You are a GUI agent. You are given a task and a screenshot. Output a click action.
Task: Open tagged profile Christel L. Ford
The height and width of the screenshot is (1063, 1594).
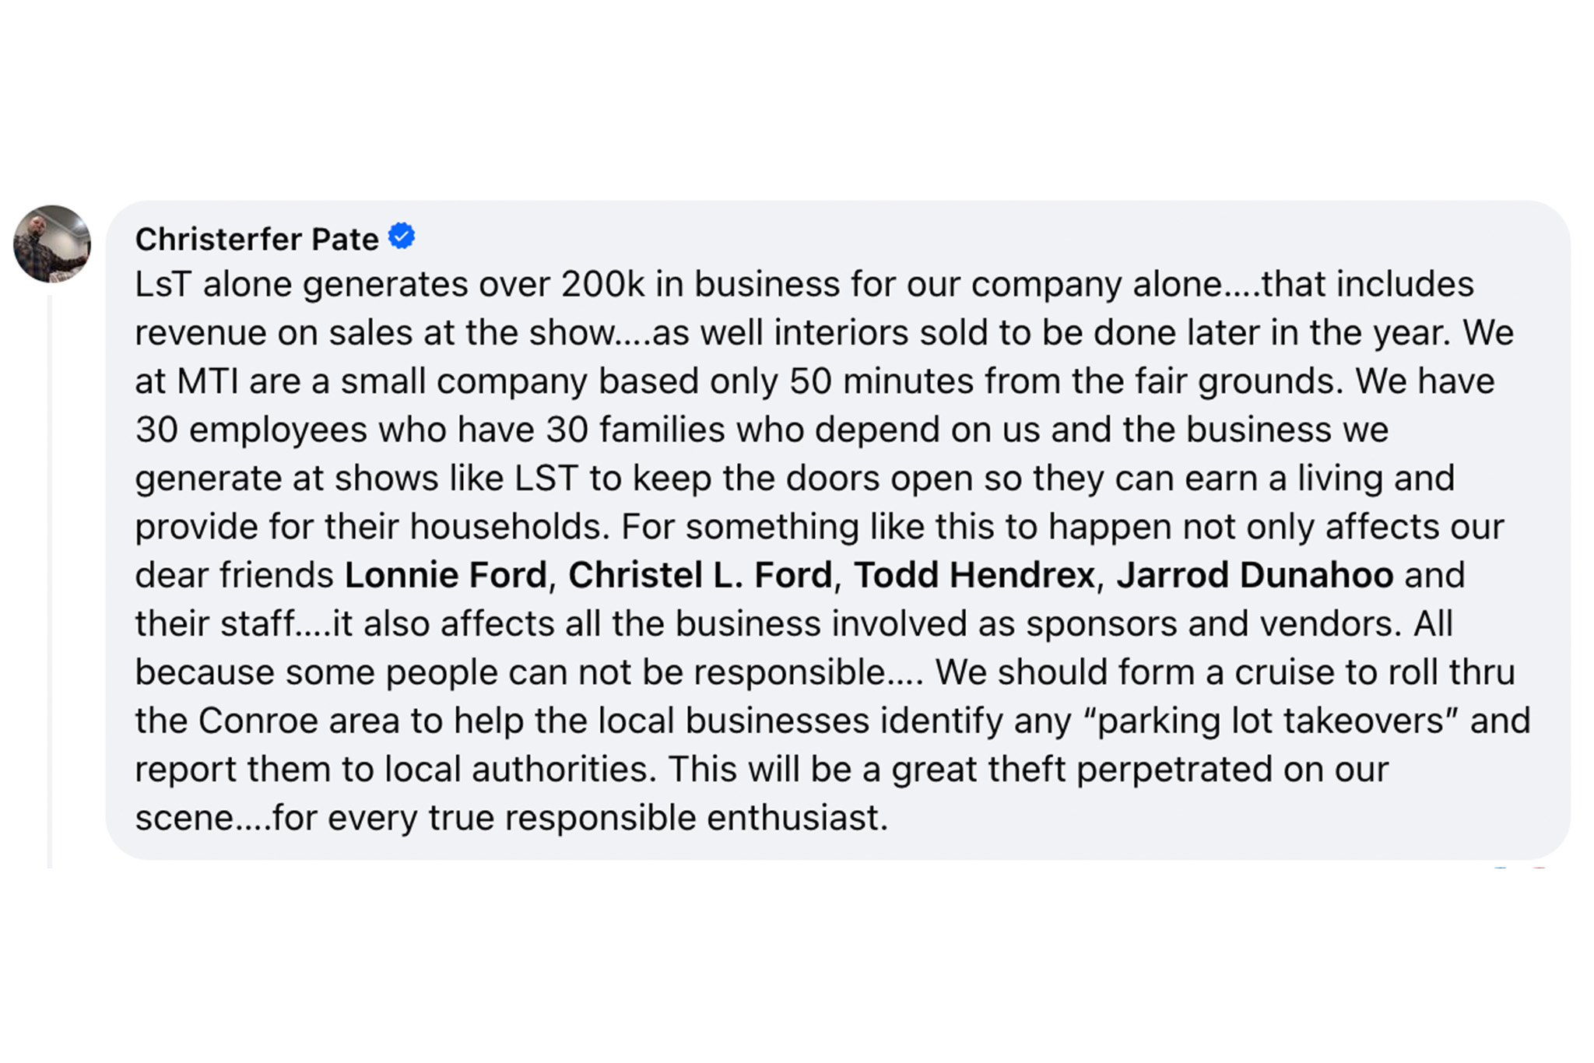pyautogui.click(x=700, y=576)
